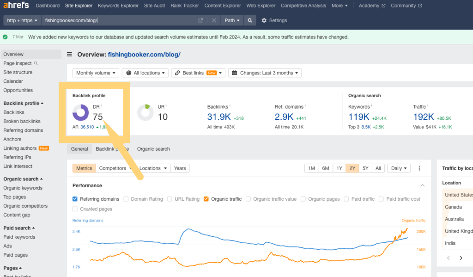Open the chart three-dot options menu
This screenshot has width=473, height=277.
419,168
